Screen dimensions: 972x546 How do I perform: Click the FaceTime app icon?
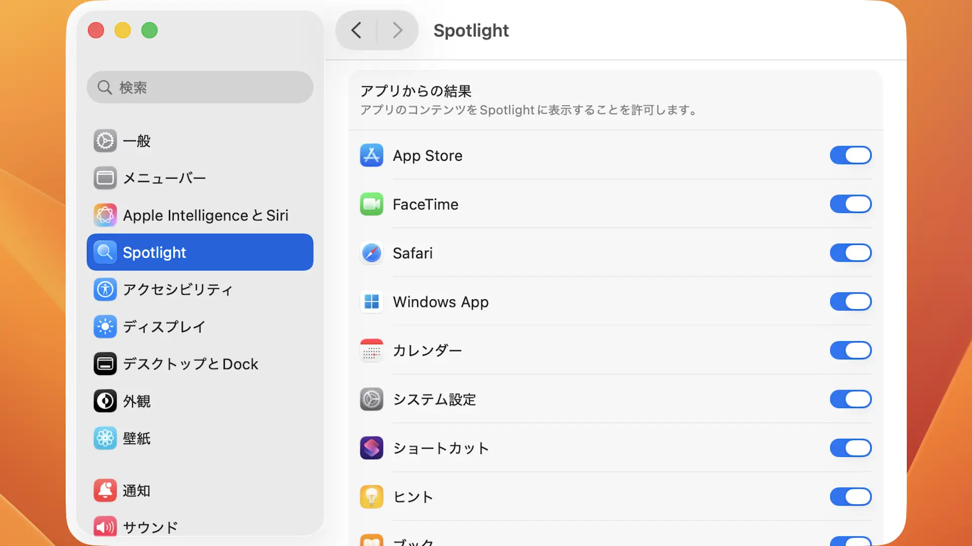(371, 204)
